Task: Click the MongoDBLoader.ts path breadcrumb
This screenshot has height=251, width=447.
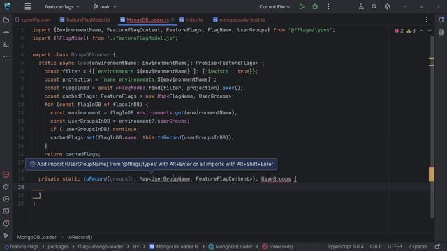Action: point(174,246)
